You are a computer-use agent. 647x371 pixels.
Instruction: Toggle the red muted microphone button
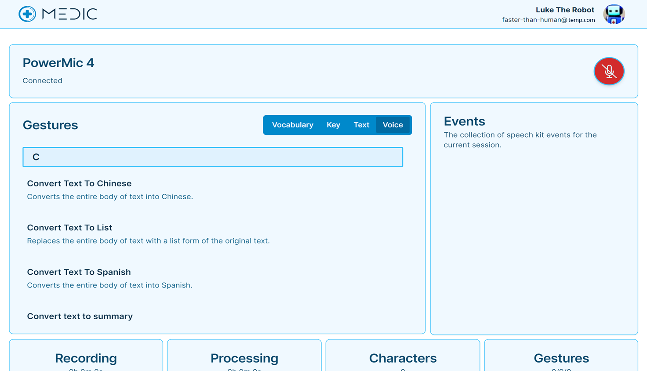[609, 71]
